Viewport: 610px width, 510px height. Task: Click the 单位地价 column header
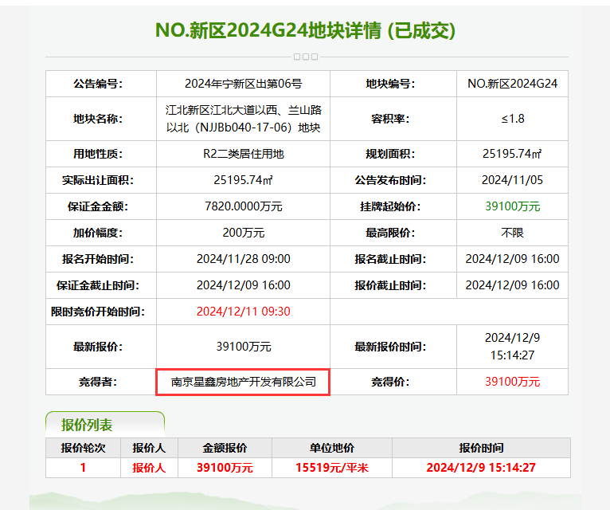tap(332, 448)
